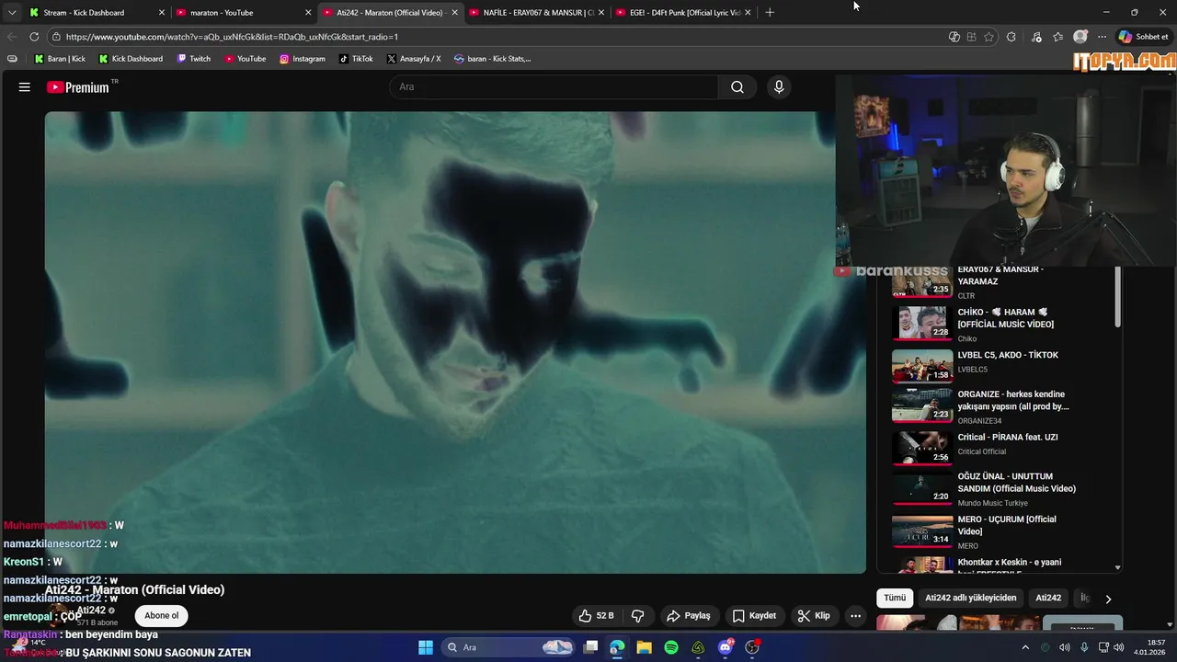Screen dimensions: 1177x662
Task: Click the address bar URL
Action: click(232, 37)
